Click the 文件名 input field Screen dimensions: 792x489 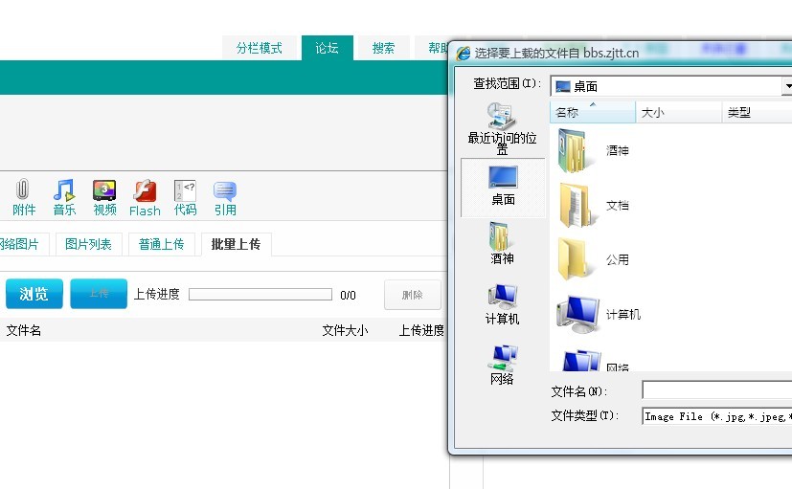click(x=716, y=390)
